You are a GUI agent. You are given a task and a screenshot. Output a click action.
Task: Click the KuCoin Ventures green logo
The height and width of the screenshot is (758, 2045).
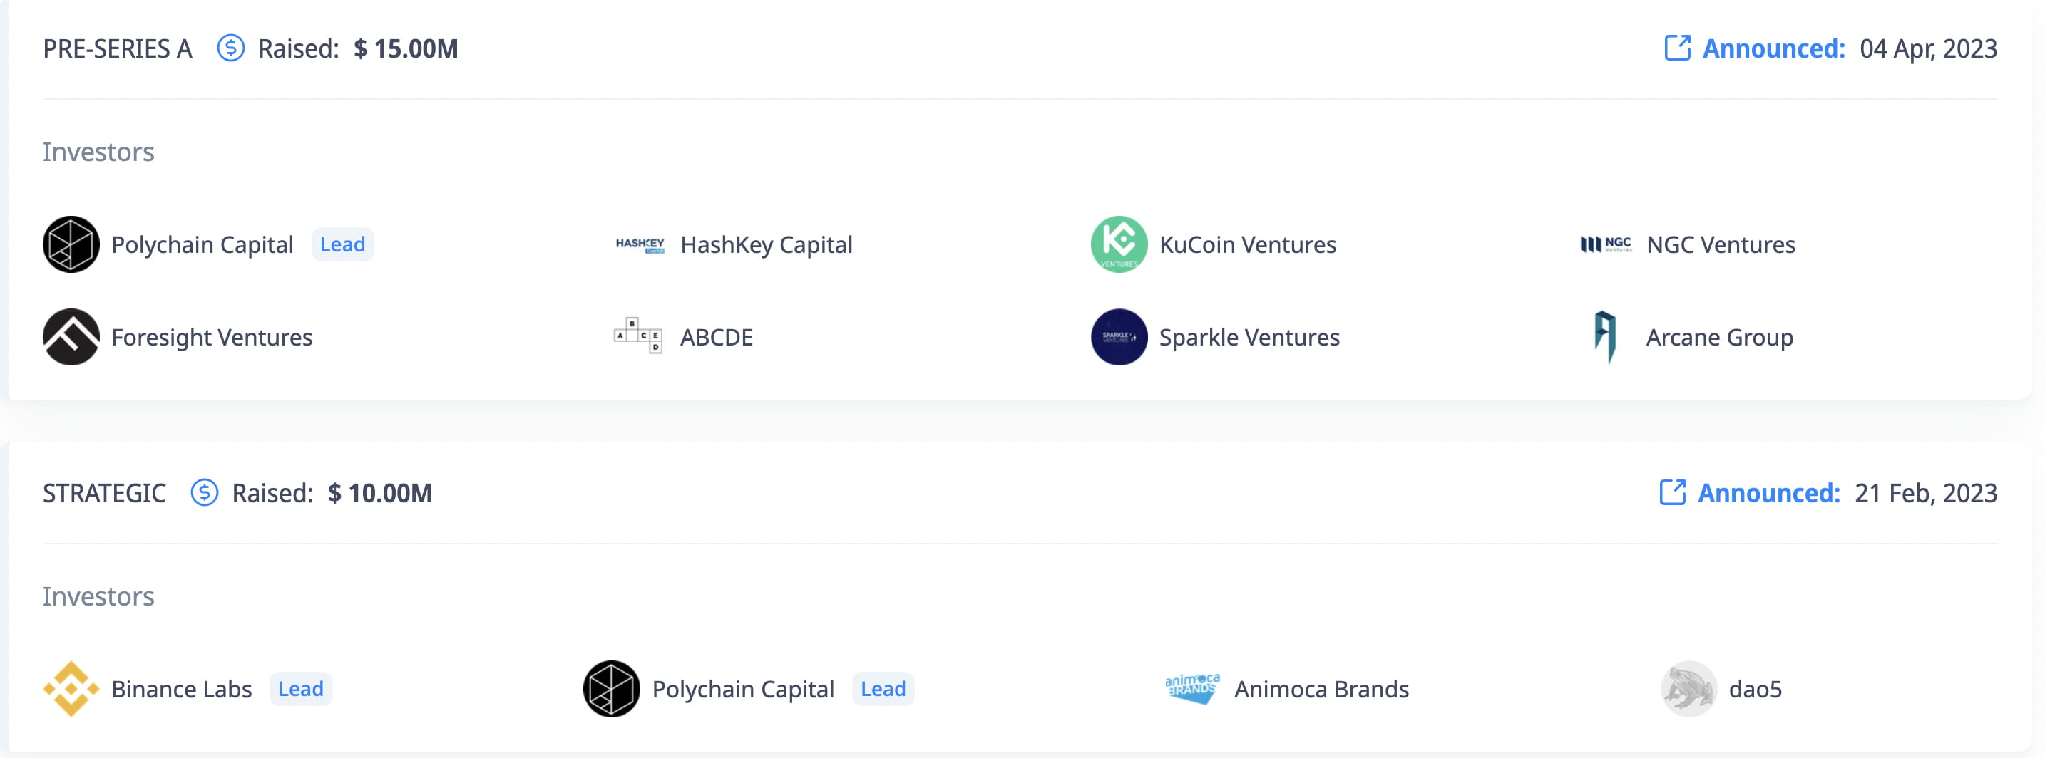click(x=1119, y=244)
